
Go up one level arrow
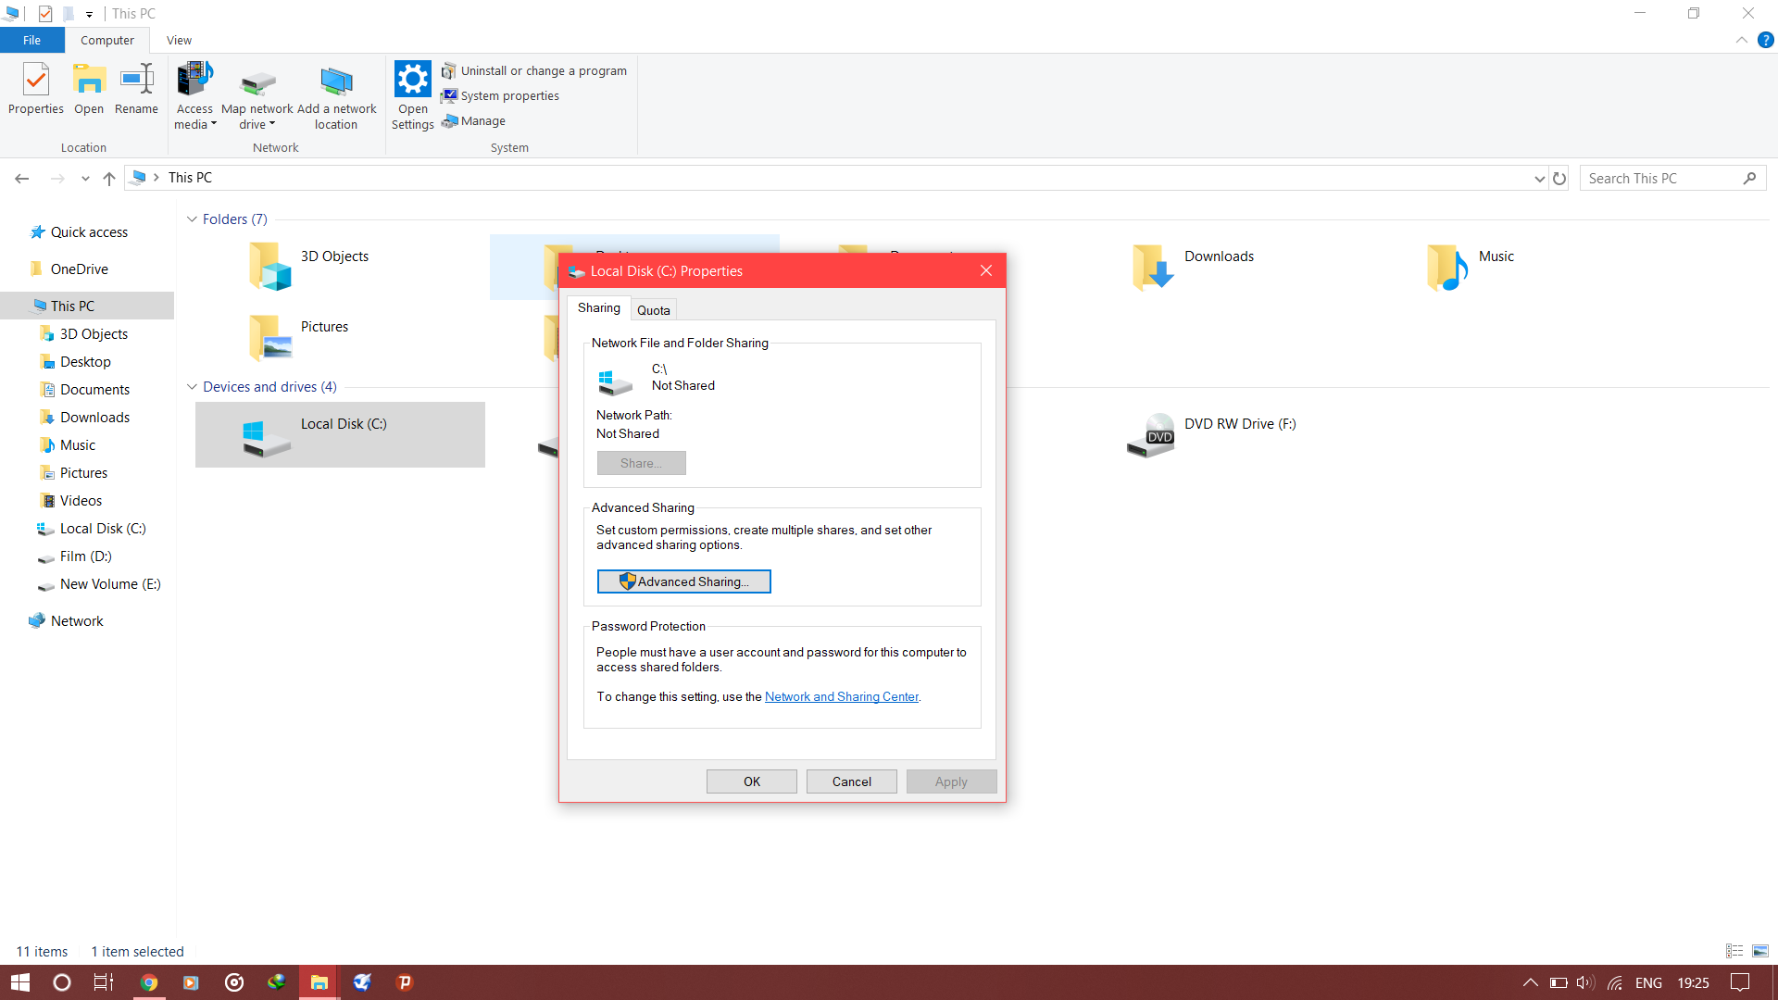[x=109, y=178]
